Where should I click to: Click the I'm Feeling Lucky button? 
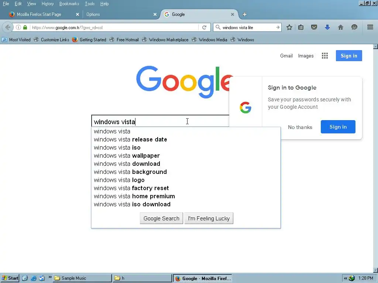coord(209,218)
